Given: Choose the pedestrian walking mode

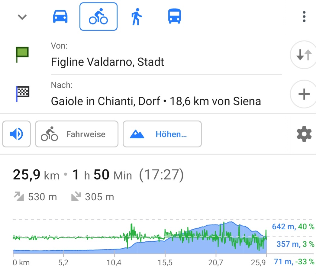Looking at the screenshot, I should (x=136, y=17).
